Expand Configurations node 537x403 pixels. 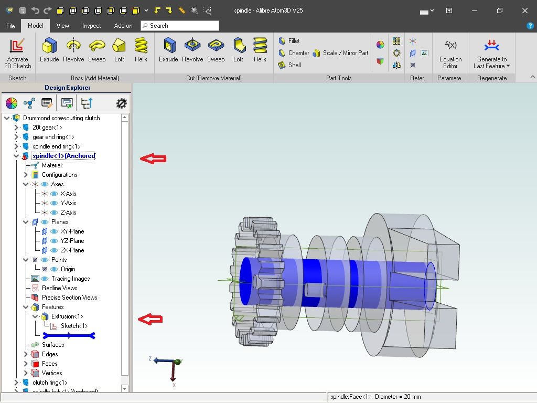26,175
